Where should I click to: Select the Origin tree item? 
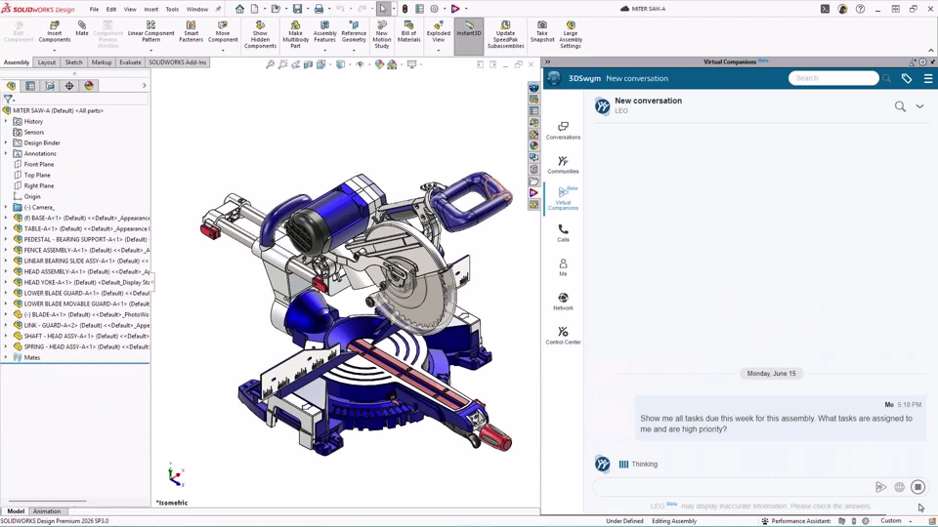tap(32, 196)
